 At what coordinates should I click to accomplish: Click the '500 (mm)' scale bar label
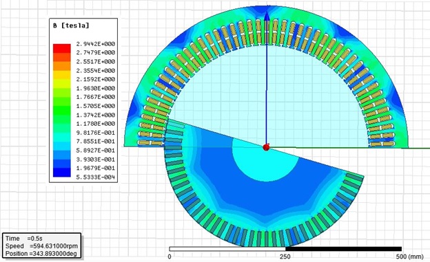coord(410,256)
